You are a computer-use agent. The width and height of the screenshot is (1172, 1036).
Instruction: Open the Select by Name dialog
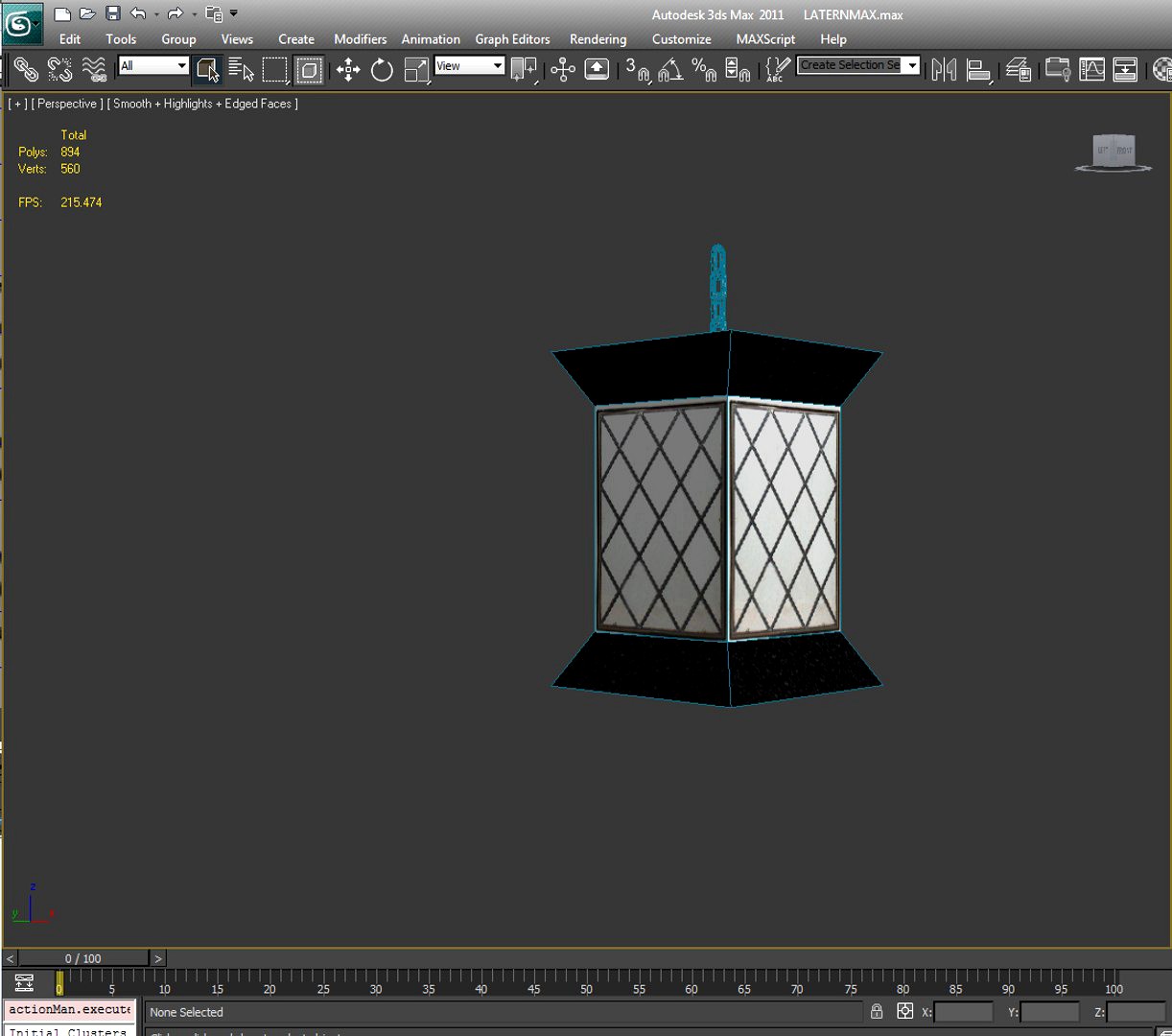(x=239, y=69)
